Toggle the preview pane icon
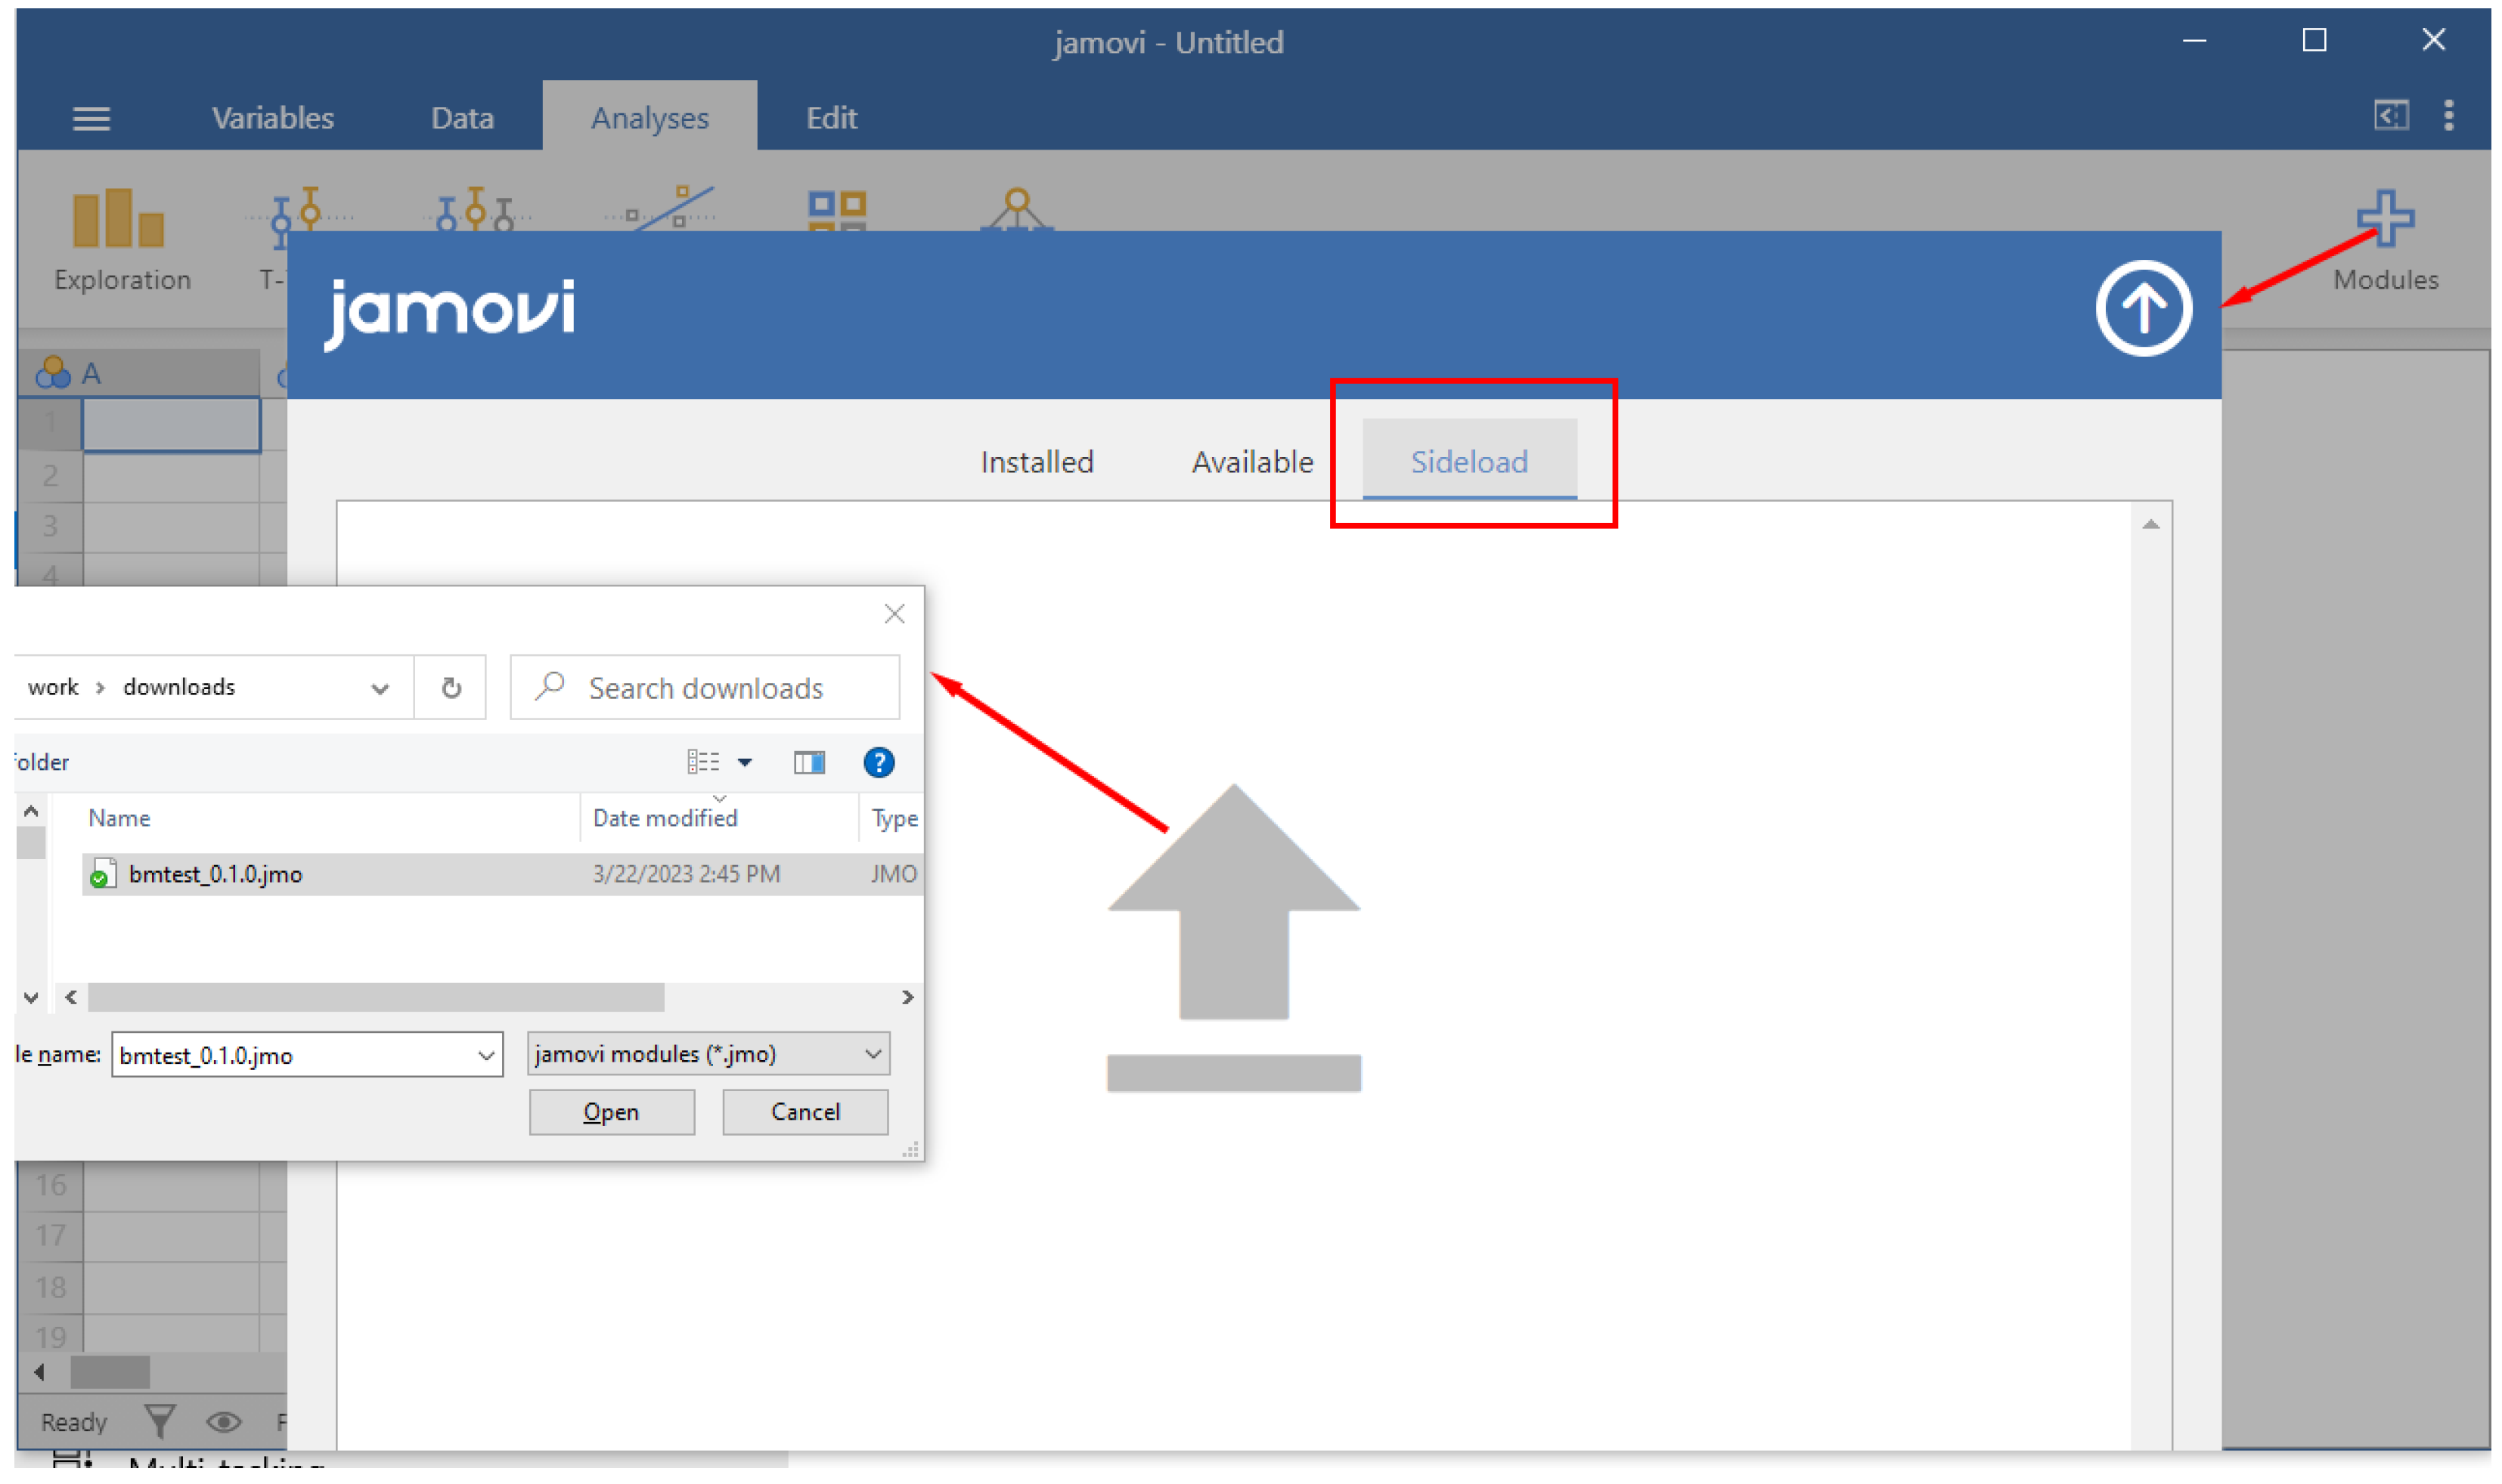Viewport: 2502px width, 1484px height. point(808,763)
